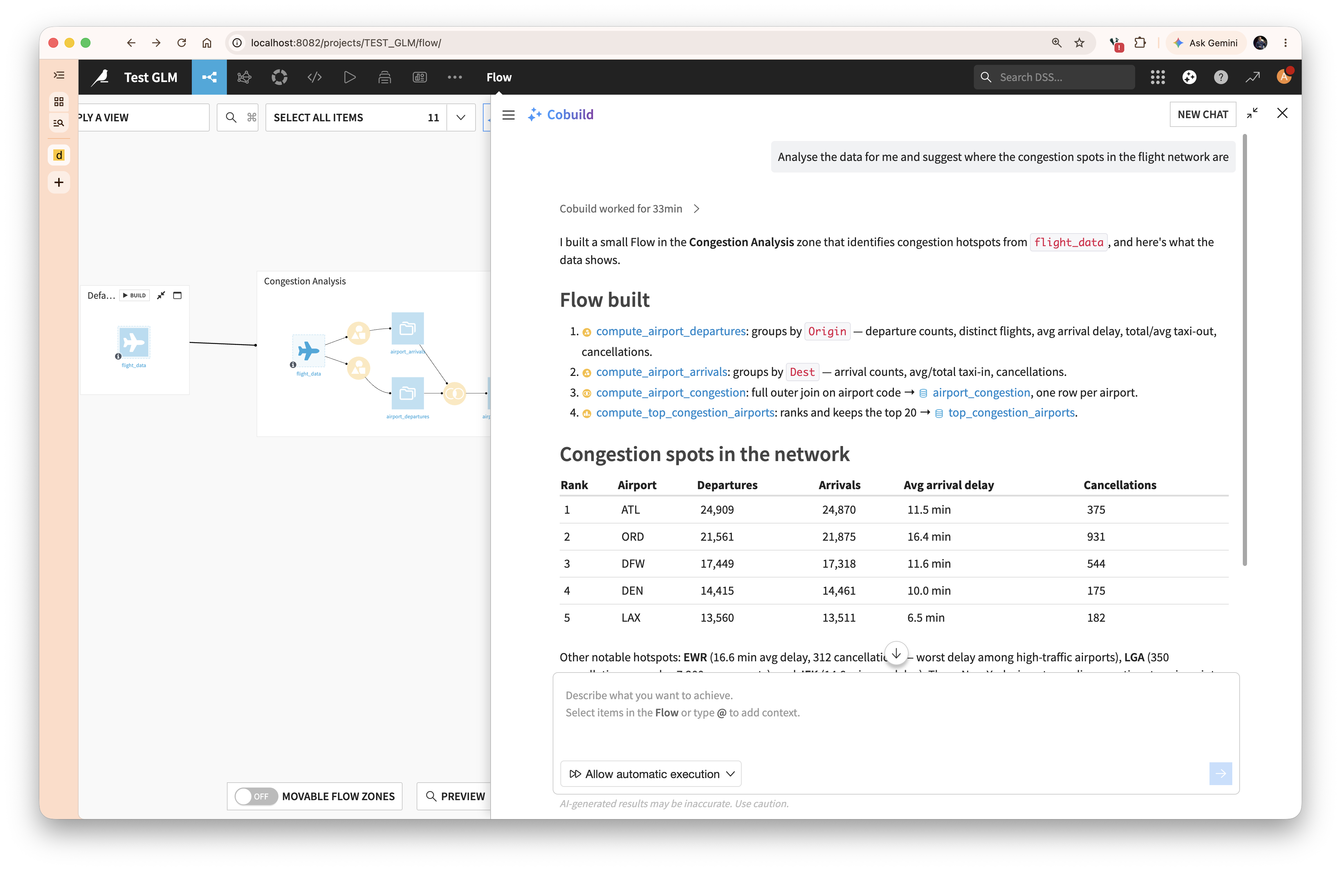Screen dimensions: 1341x871
Task: Open compute_airport_congestion link
Action: pyautogui.click(x=670, y=392)
